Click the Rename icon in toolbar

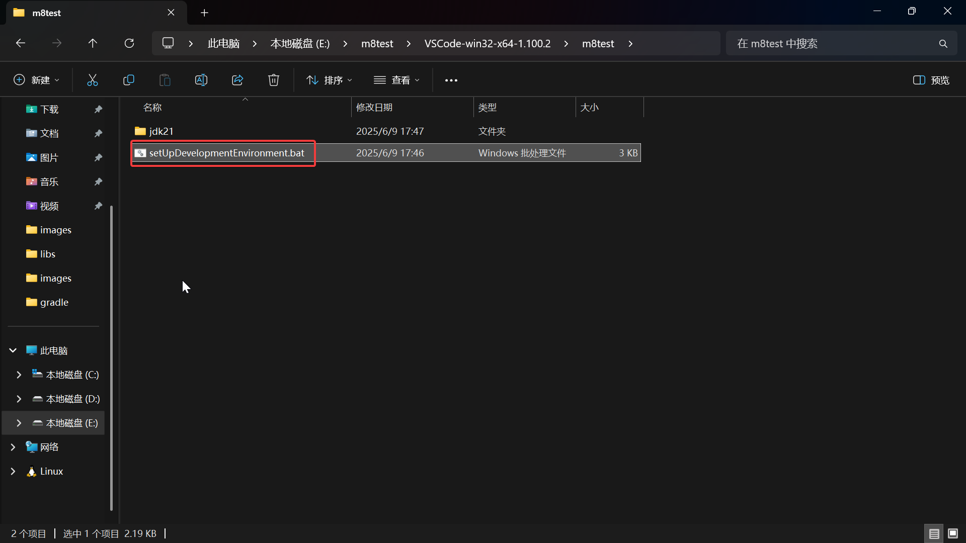coord(201,80)
